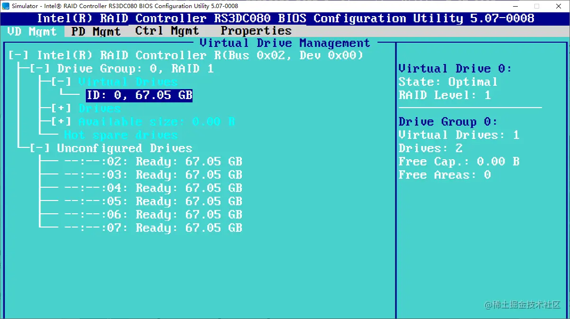The width and height of the screenshot is (570, 319).
Task: Select unconfigured drive --:--:04 Ready
Action: [153, 188]
